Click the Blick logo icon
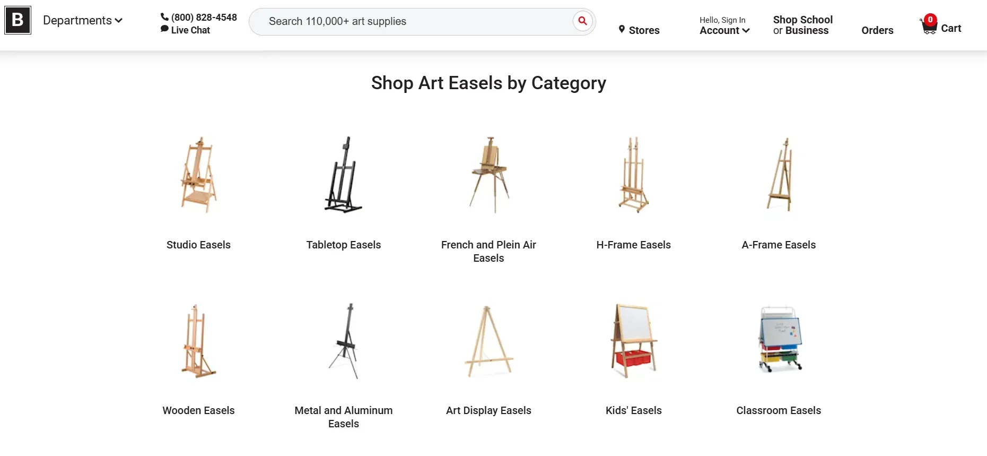987x456 pixels. click(x=17, y=20)
